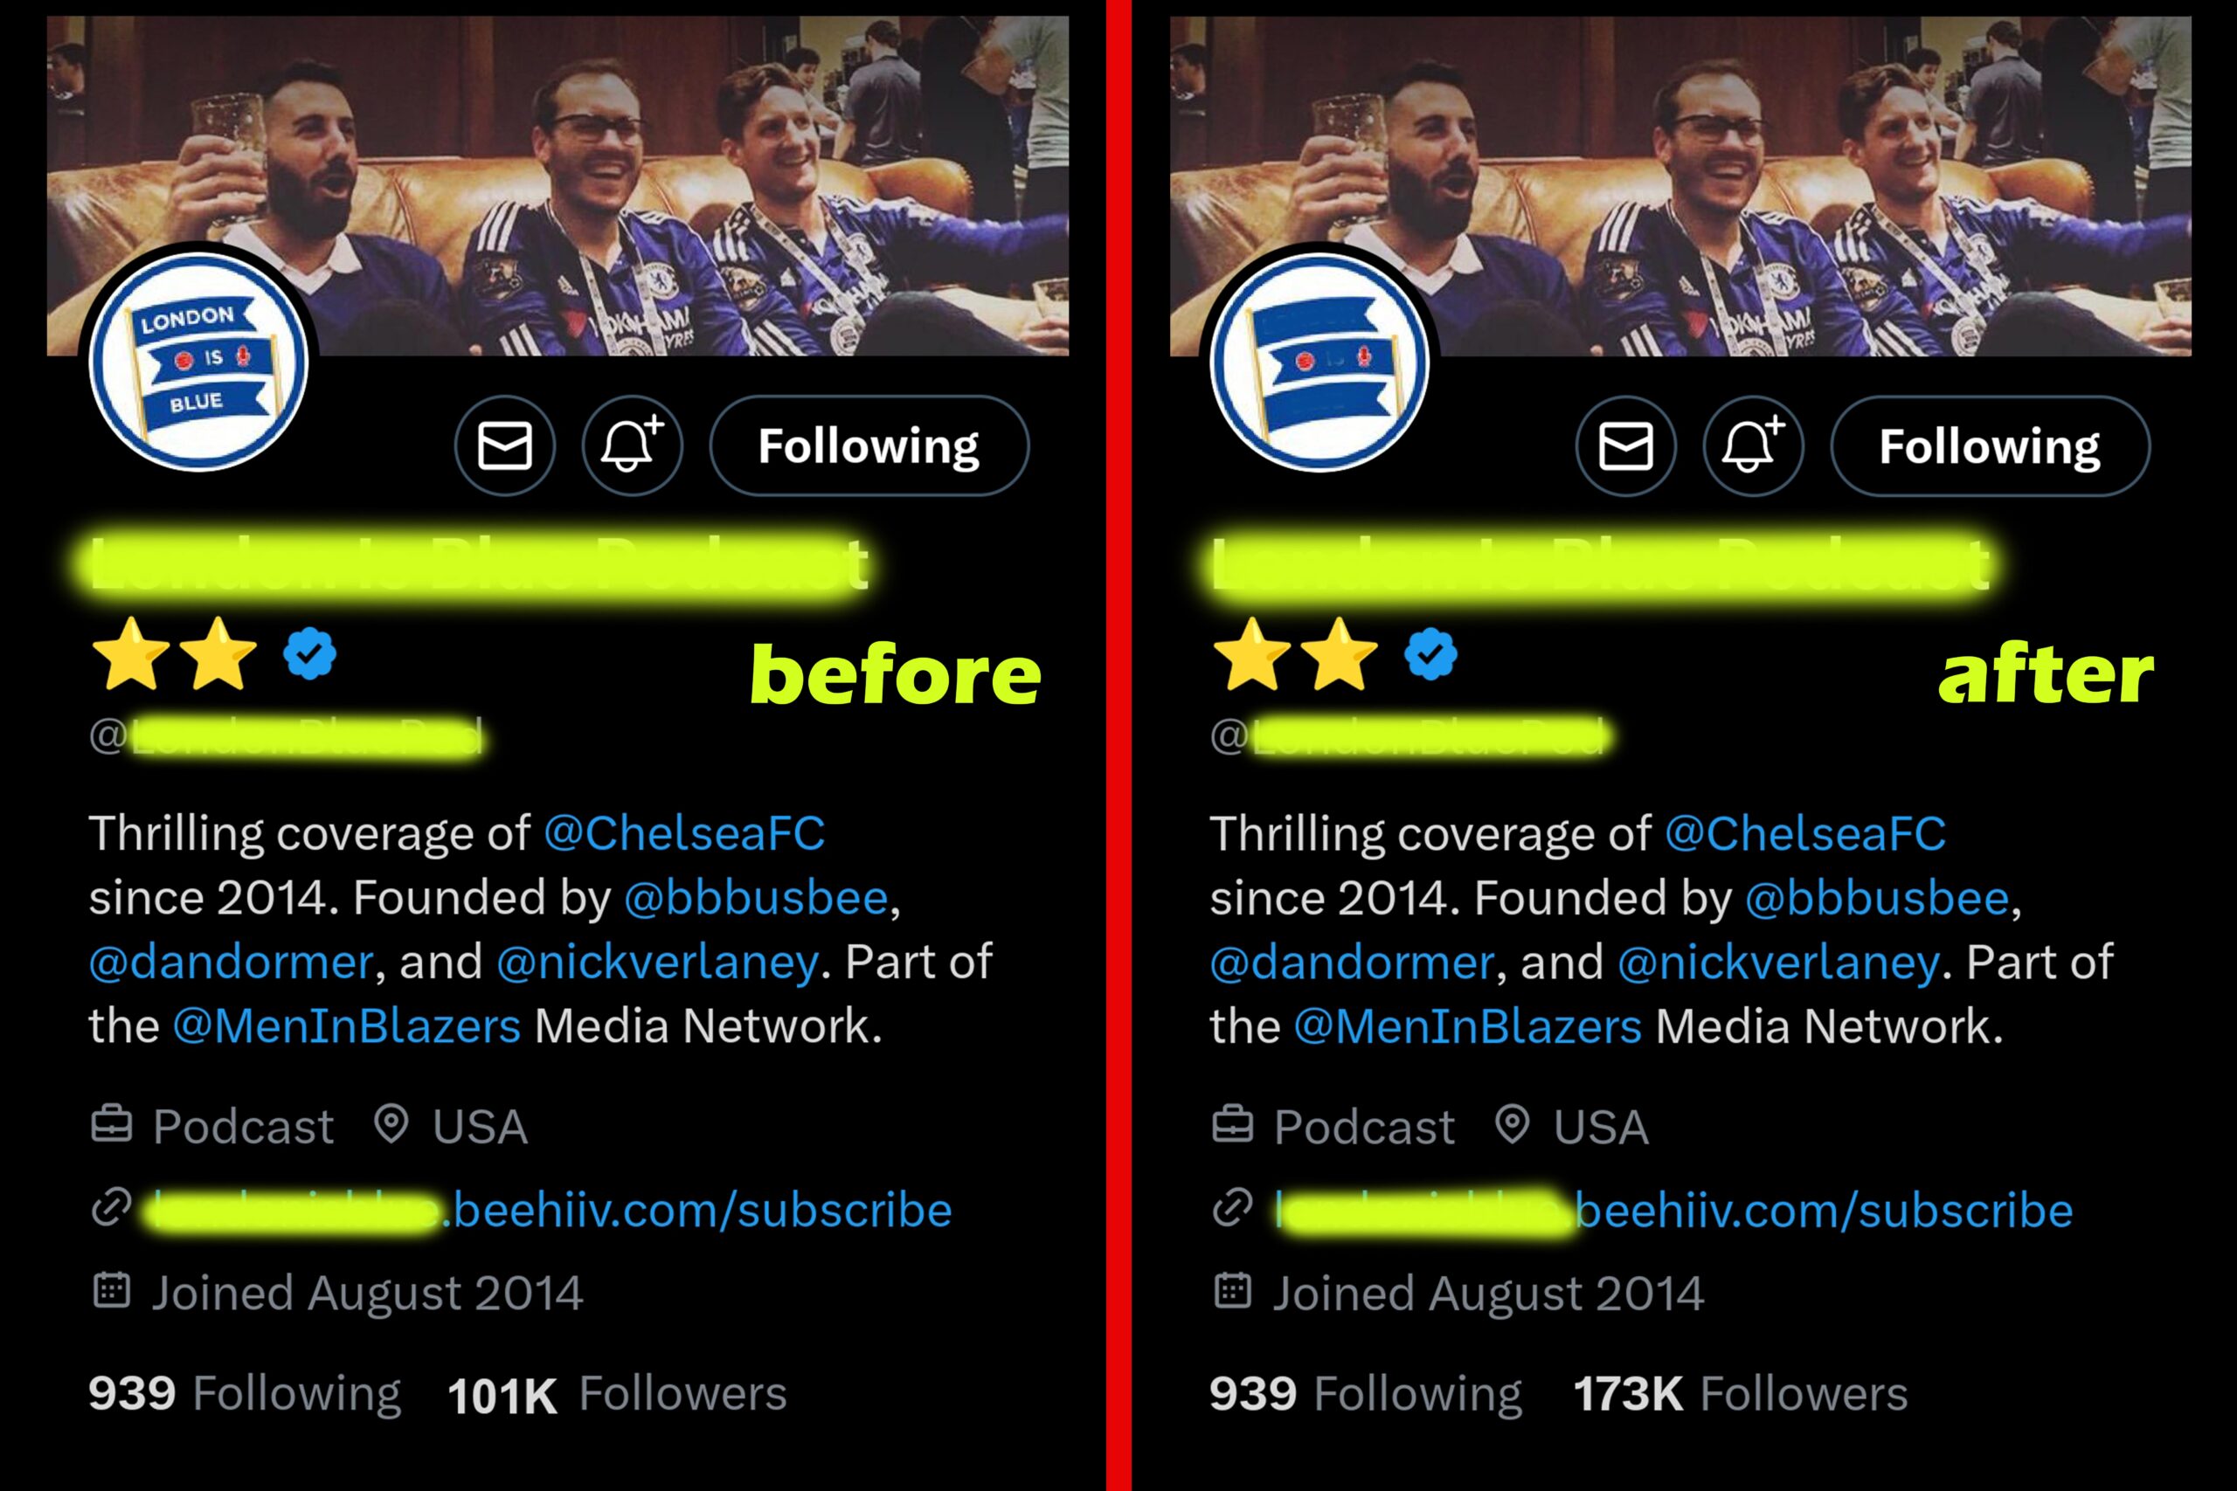
Task: Click blank flag avatar in after panel
Action: point(1319,362)
